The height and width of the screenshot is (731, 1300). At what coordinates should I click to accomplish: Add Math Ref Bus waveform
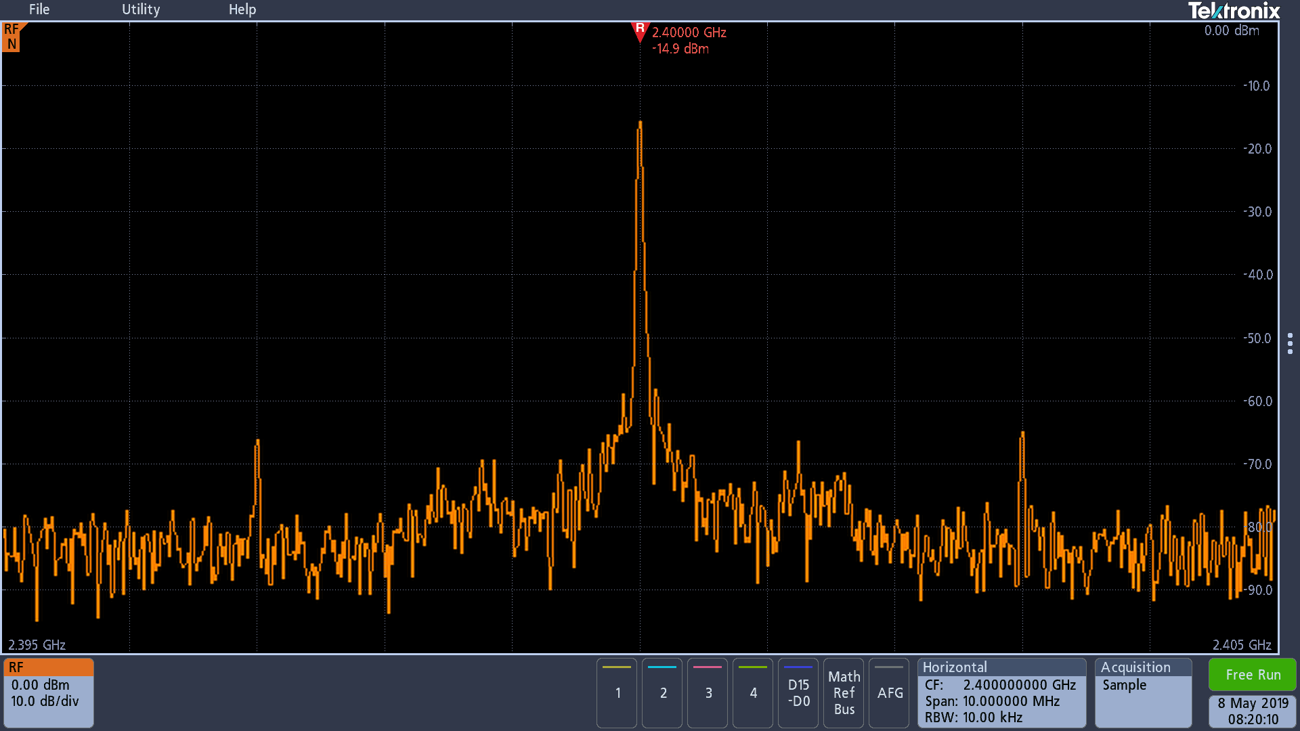pyautogui.click(x=844, y=692)
